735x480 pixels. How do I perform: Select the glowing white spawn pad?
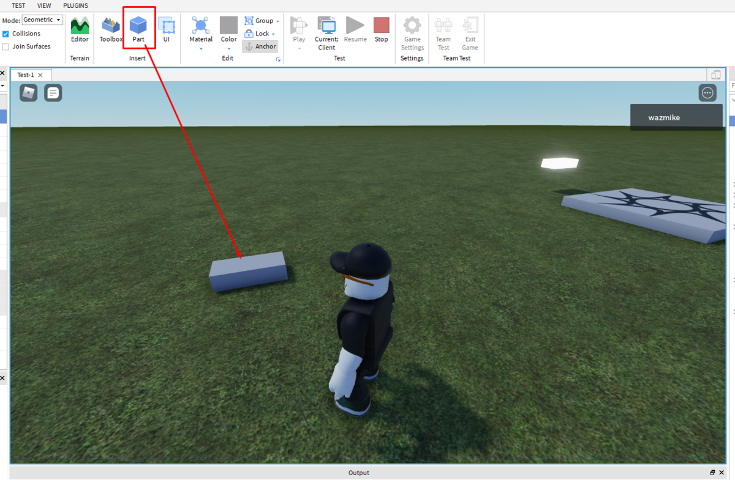[x=560, y=163]
